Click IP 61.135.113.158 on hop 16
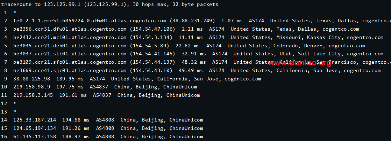This screenshot has height=141, width=391. (35, 136)
